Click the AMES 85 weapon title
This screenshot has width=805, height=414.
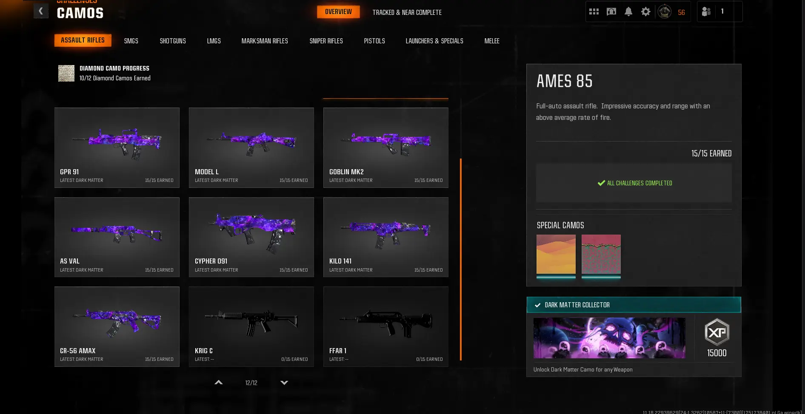click(x=564, y=81)
